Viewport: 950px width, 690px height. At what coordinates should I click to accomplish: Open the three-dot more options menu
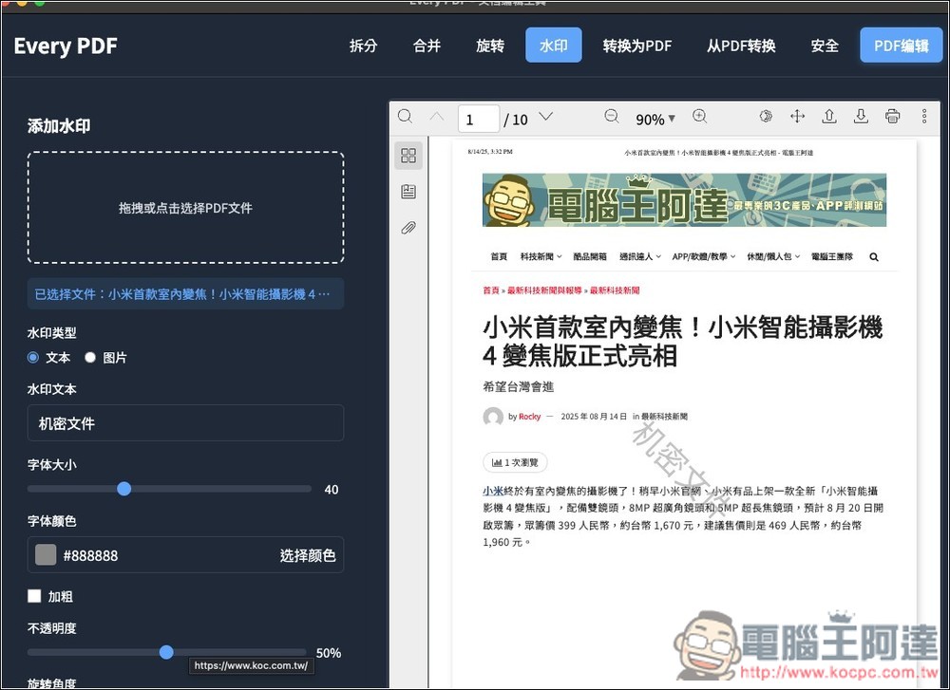coord(924,116)
